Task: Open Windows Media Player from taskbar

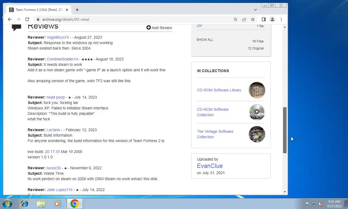Action: click(x=58, y=204)
